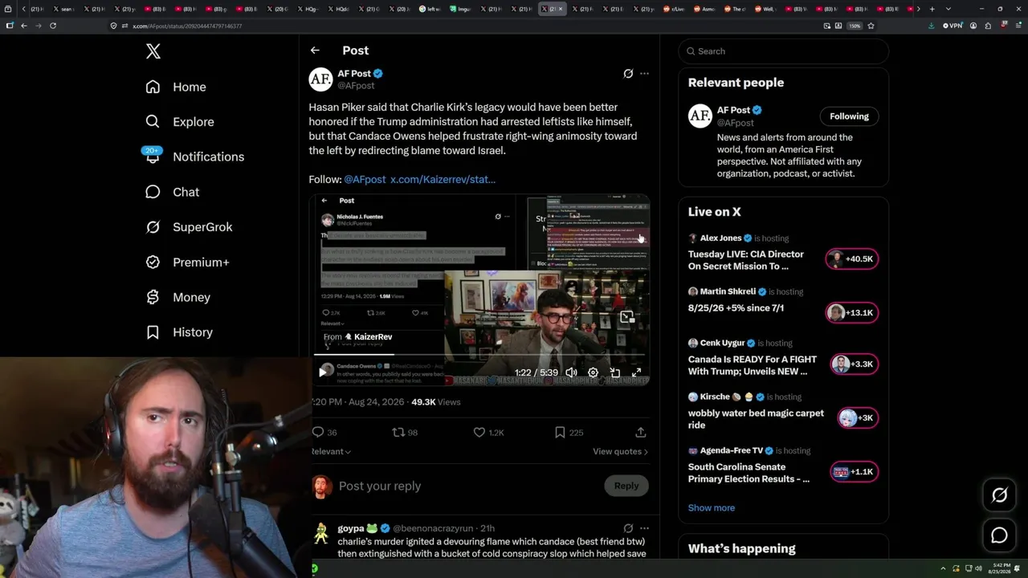
Task: Open the VPN button in the browser toolbar
Action: tap(953, 26)
